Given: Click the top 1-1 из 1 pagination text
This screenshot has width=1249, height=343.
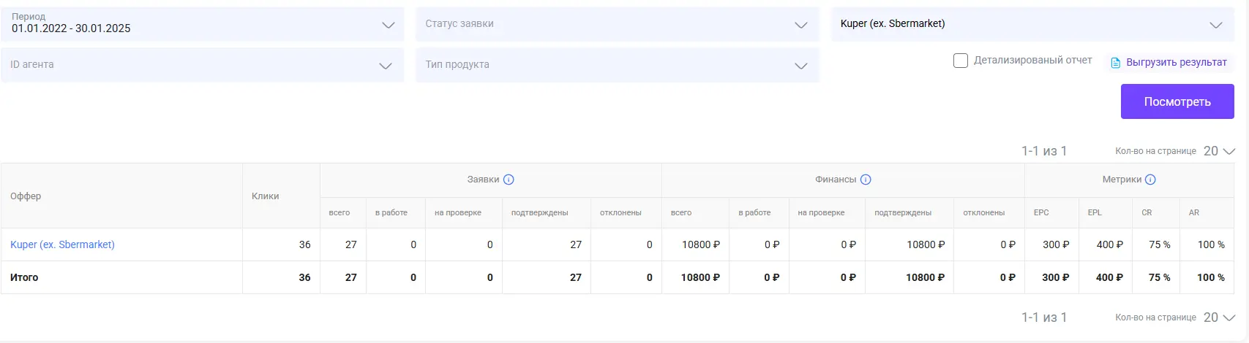Looking at the screenshot, I should click(x=1044, y=151).
